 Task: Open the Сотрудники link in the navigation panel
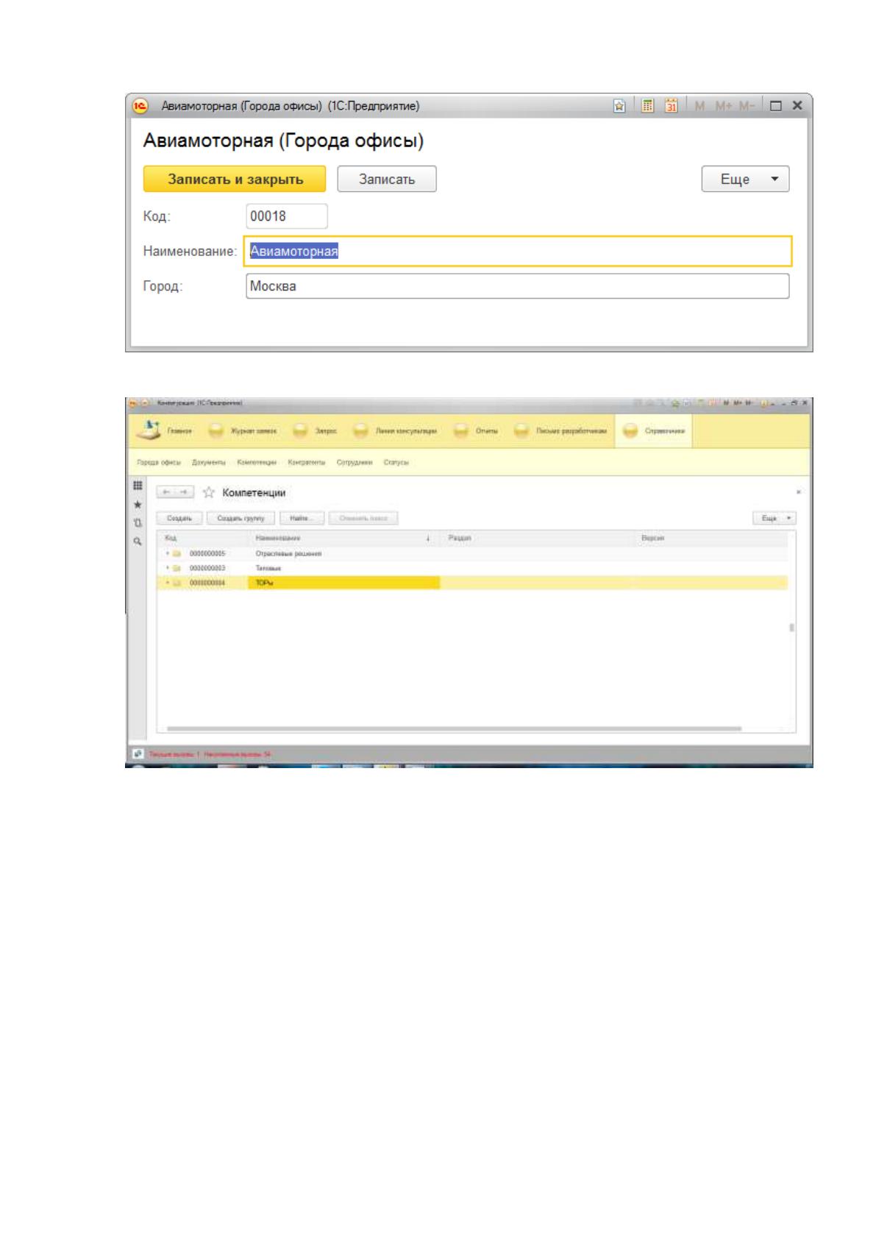coord(355,463)
